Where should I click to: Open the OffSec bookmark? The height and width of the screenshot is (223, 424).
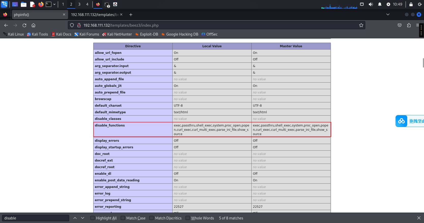(209, 34)
